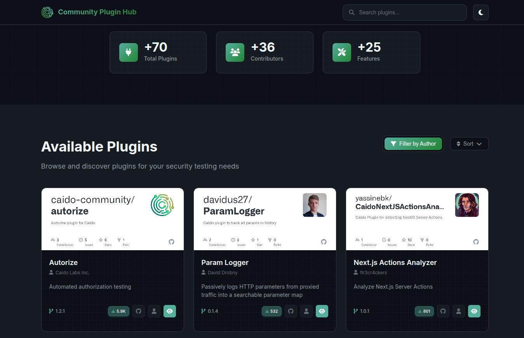Click the person icon beside fir3cr4ckers

pos(356,273)
